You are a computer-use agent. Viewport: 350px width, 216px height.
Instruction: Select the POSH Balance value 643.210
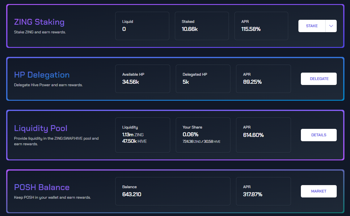coord(132,194)
